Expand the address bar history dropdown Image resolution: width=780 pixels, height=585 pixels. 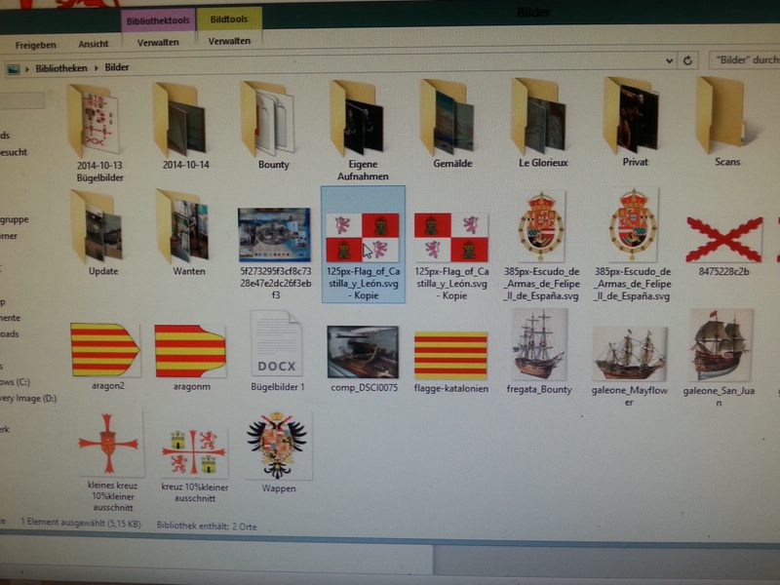669,60
